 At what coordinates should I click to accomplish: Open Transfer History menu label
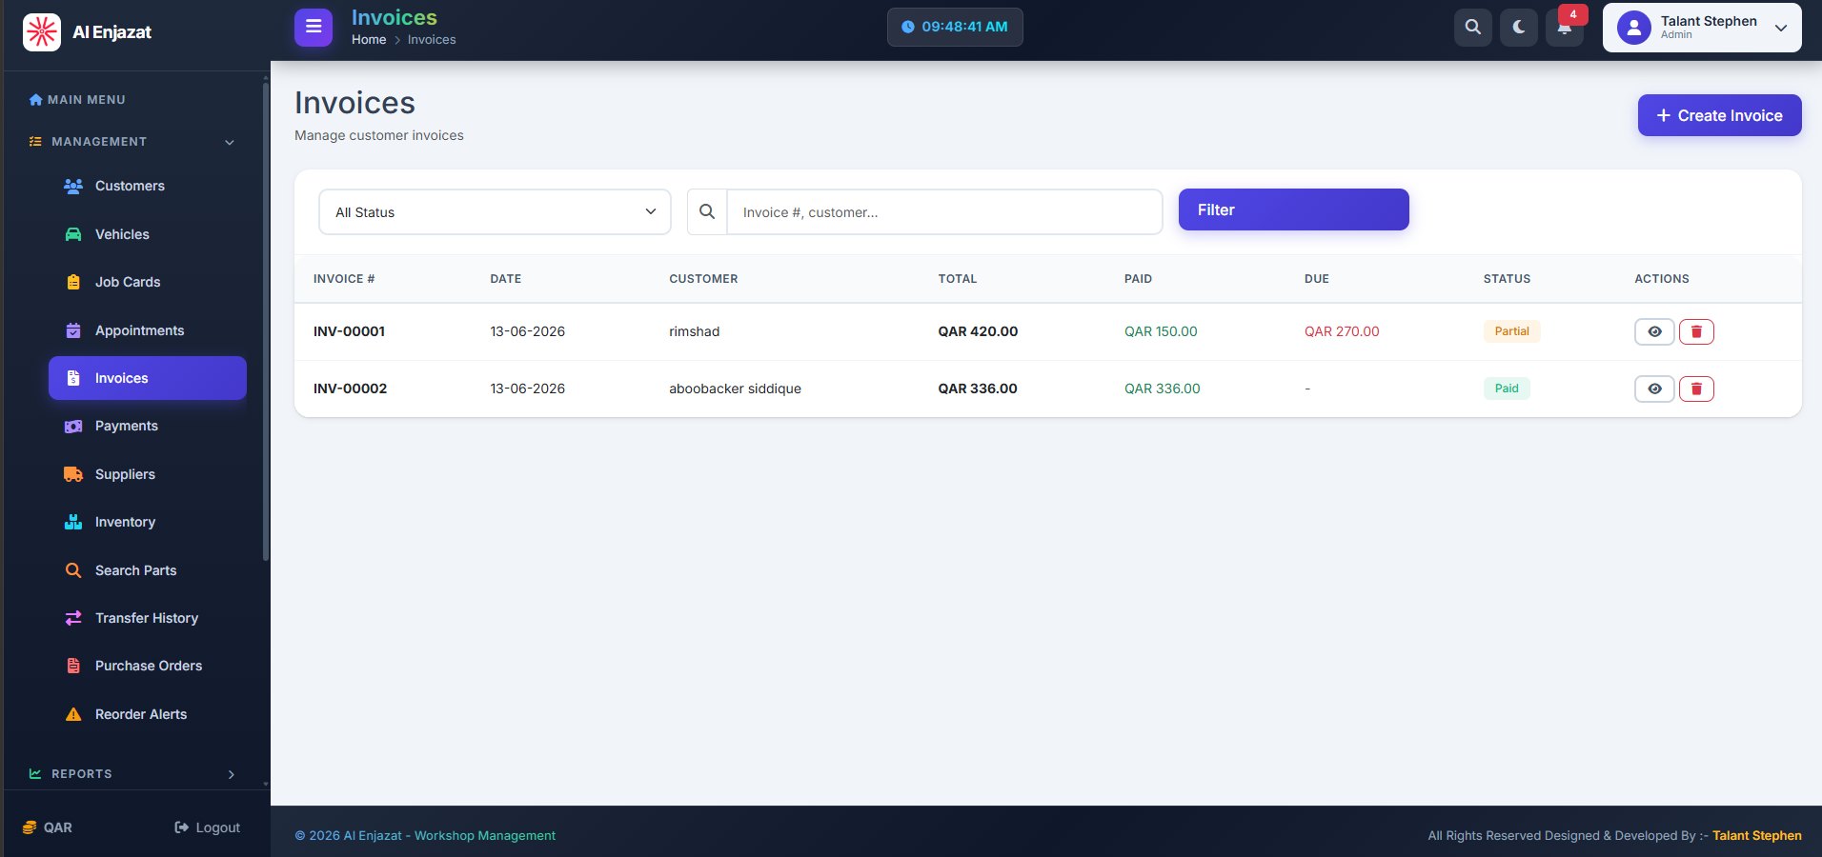tap(147, 618)
